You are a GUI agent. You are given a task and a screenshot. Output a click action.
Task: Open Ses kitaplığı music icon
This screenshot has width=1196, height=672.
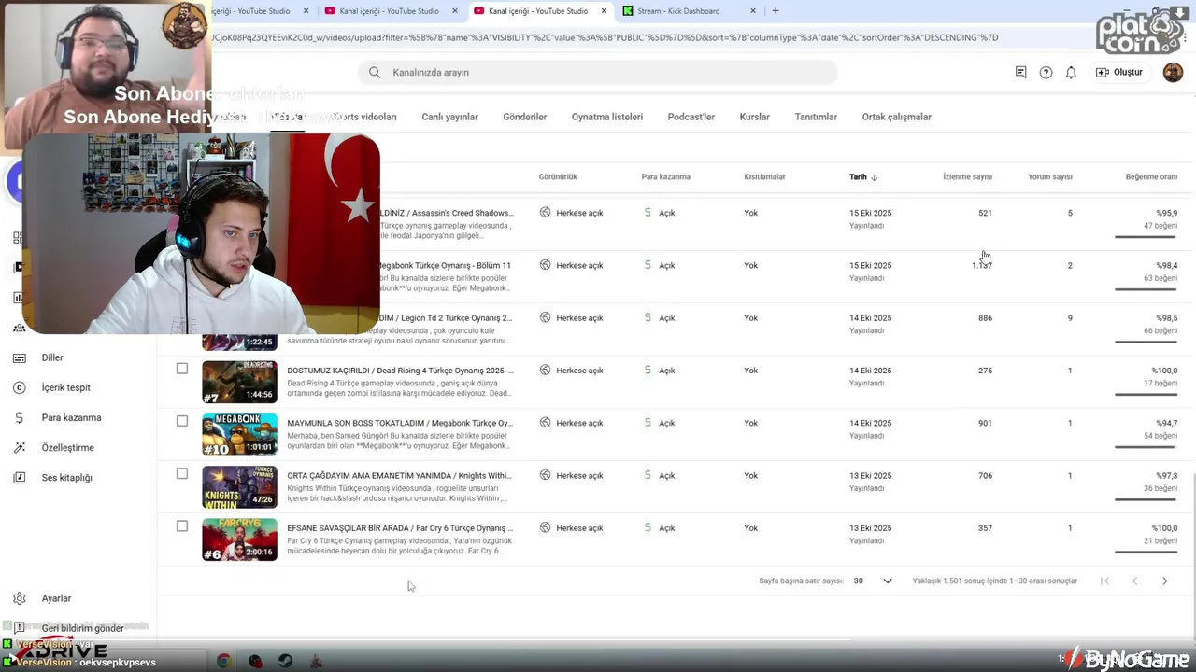coord(19,477)
